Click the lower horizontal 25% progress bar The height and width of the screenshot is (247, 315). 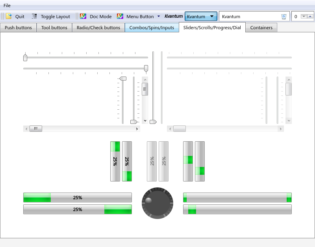click(x=78, y=210)
